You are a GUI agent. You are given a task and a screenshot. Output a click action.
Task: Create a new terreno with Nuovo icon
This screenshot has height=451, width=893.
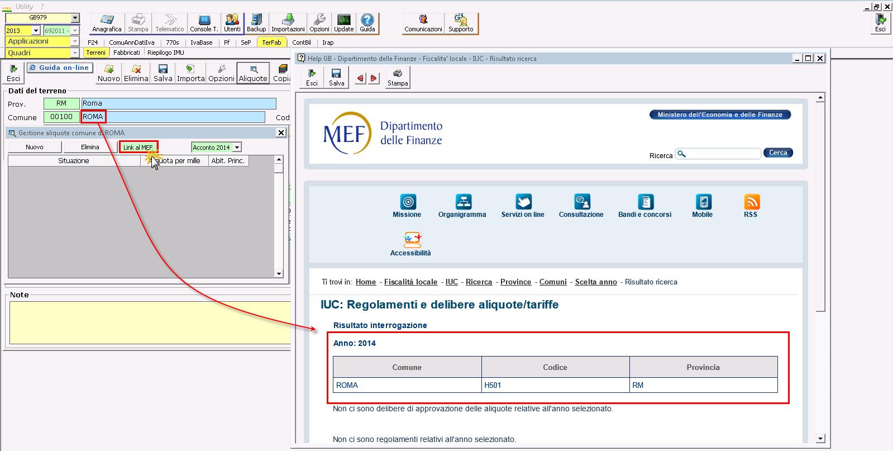(108, 73)
